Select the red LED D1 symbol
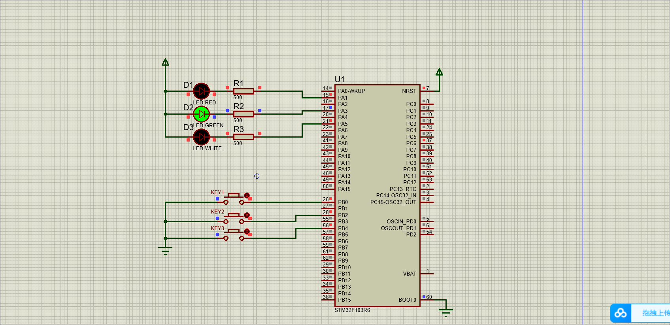The image size is (670, 325). [x=201, y=91]
